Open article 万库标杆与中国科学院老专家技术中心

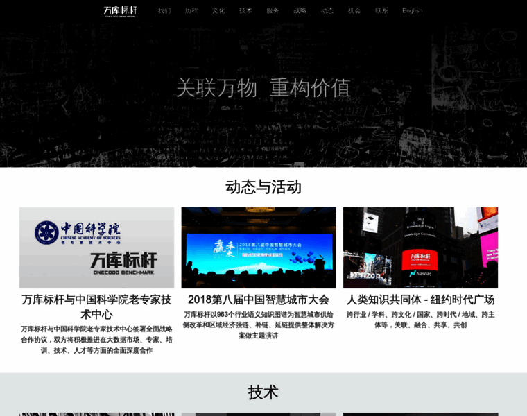click(x=97, y=306)
